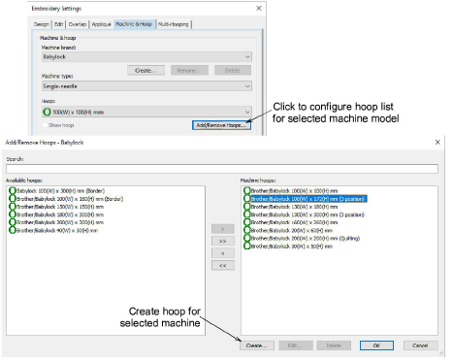Click highlighted 100(W) x 172(H) mm (3 position) row

pyautogui.click(x=308, y=199)
